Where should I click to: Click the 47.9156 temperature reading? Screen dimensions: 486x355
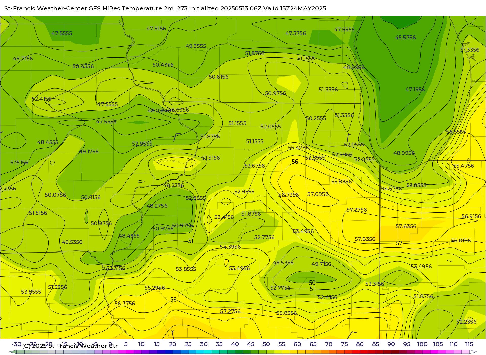click(156, 29)
